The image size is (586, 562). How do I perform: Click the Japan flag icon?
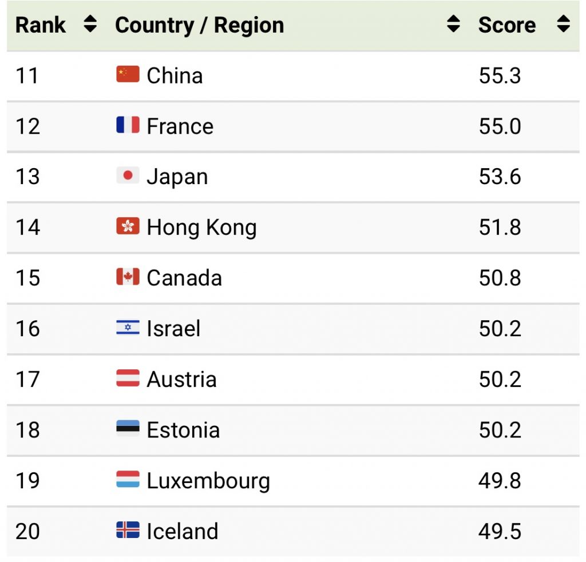point(126,176)
